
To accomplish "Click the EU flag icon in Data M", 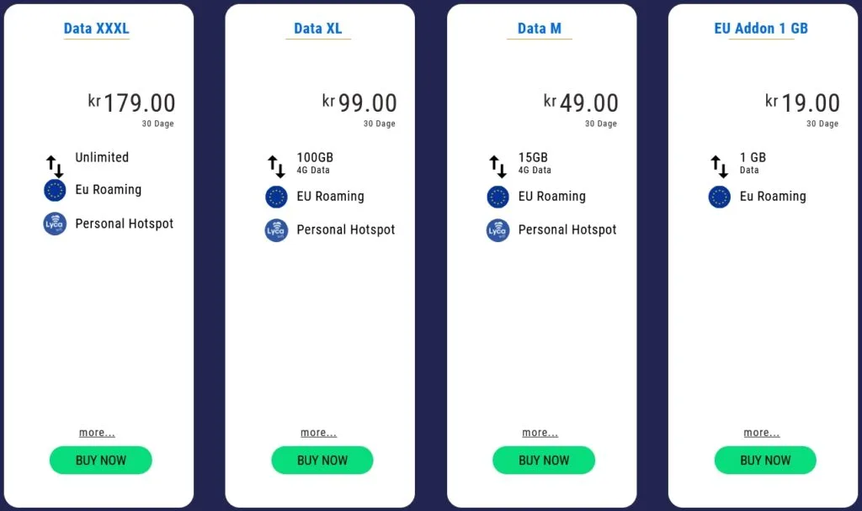I will point(498,197).
